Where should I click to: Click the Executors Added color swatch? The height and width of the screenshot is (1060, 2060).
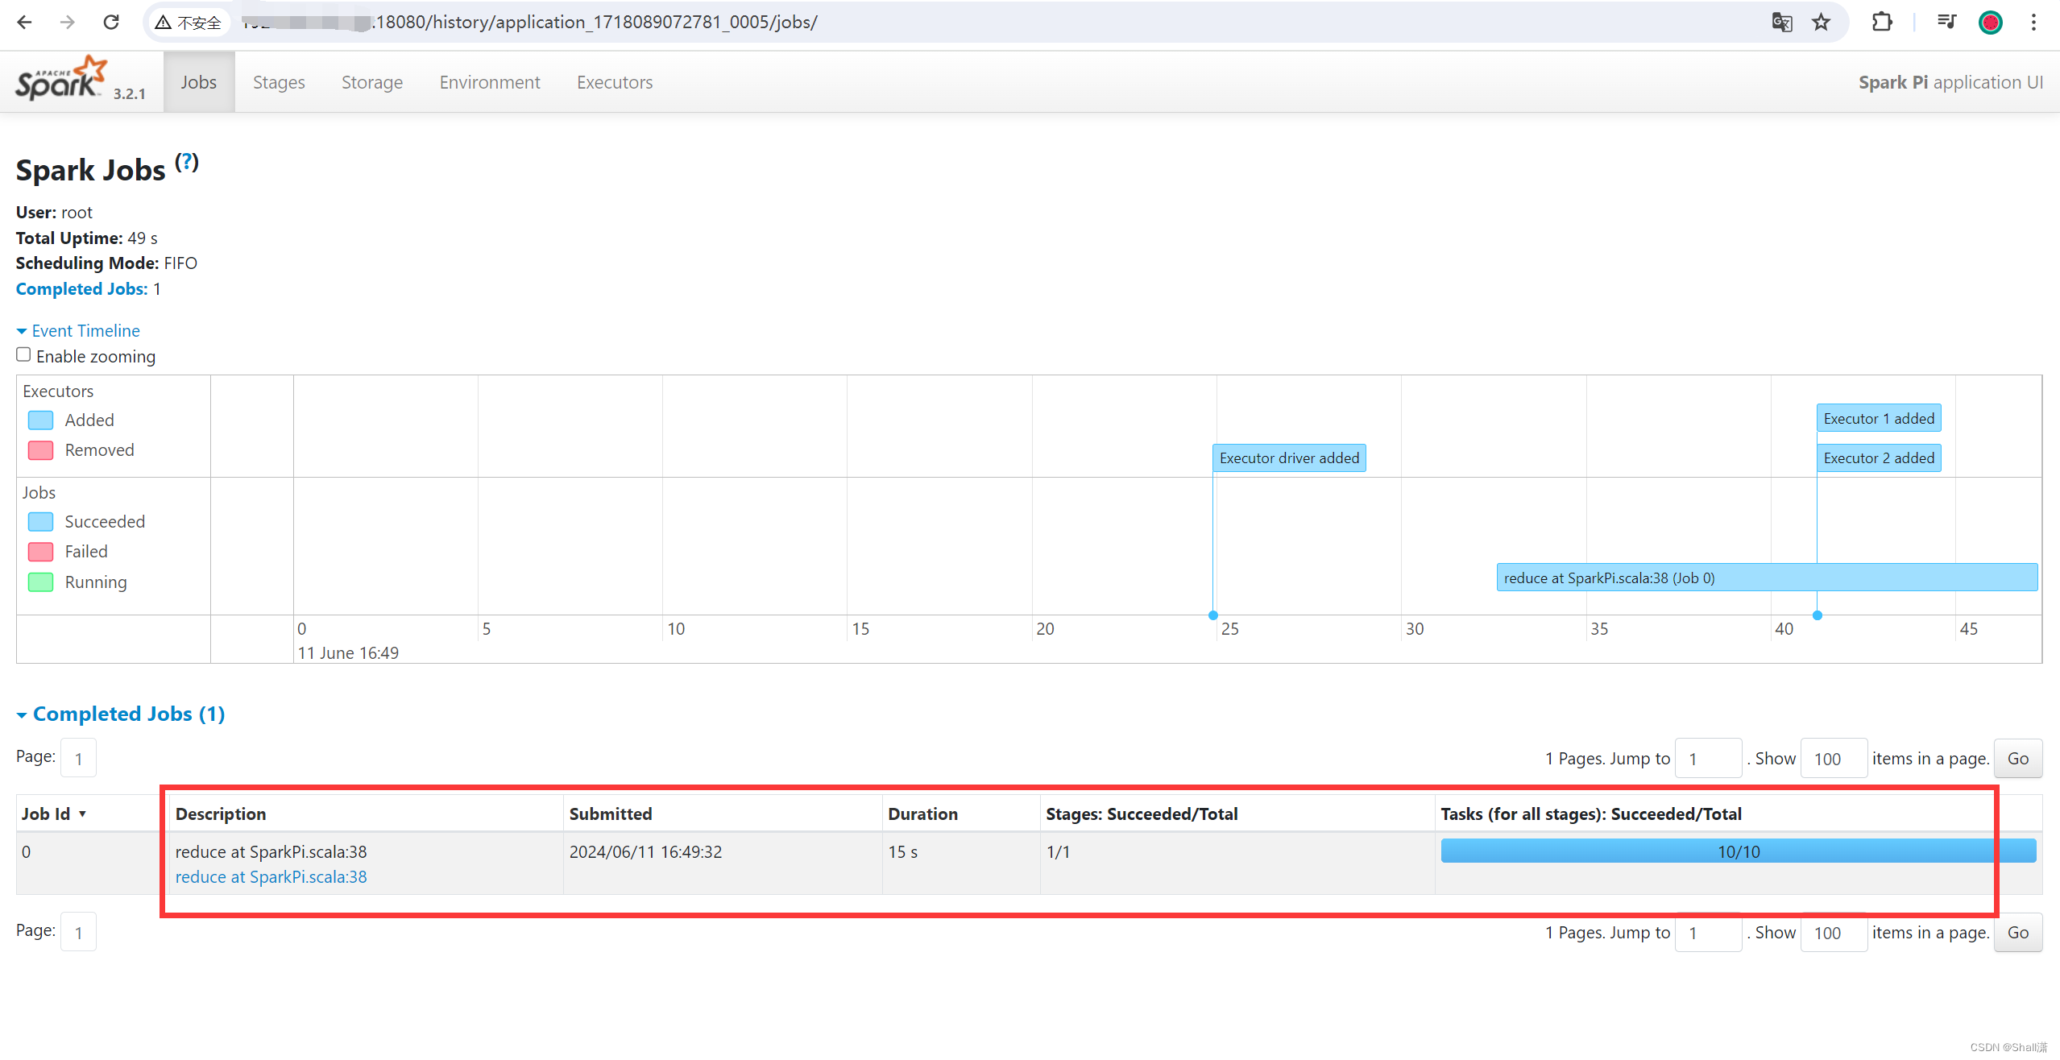tap(41, 420)
